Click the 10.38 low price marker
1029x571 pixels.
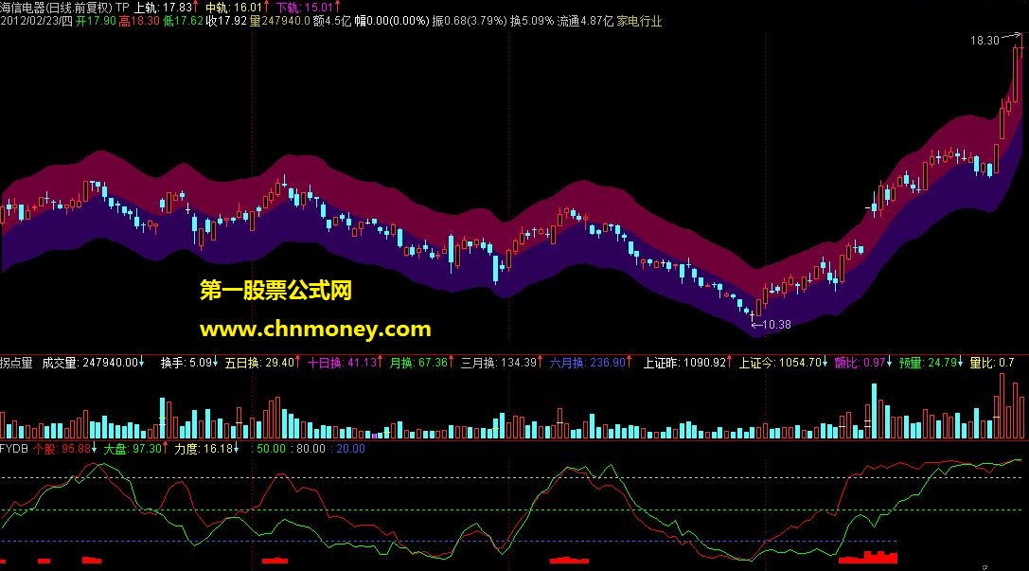click(776, 324)
